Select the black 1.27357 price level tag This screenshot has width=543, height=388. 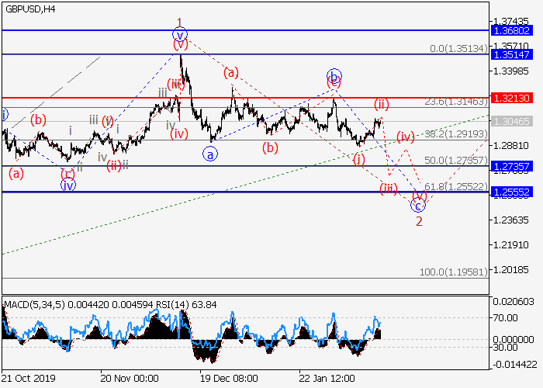tap(512, 166)
